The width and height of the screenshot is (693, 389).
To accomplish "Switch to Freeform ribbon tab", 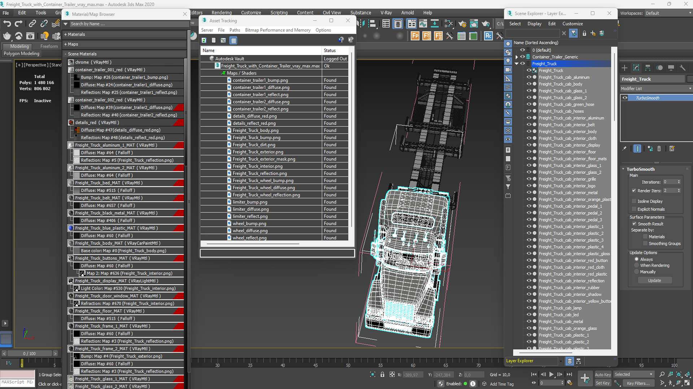I will pos(49,46).
